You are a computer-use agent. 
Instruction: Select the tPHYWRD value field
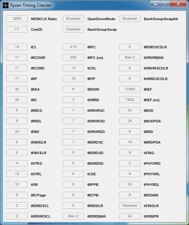click(130, 163)
